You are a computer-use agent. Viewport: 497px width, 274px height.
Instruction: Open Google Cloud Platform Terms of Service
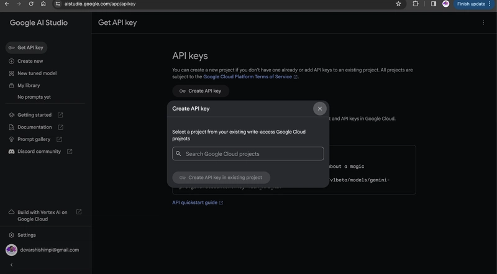(250, 76)
